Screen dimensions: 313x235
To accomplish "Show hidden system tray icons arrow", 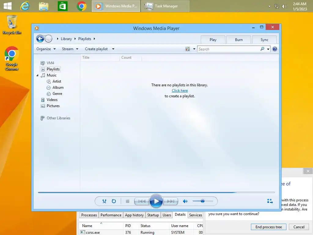I will (x=269, y=6).
